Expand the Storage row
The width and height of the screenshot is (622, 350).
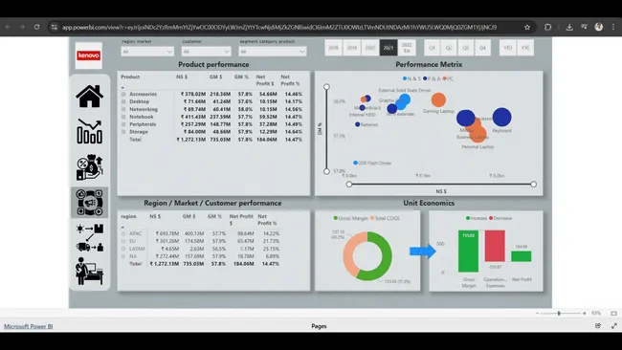click(x=123, y=132)
